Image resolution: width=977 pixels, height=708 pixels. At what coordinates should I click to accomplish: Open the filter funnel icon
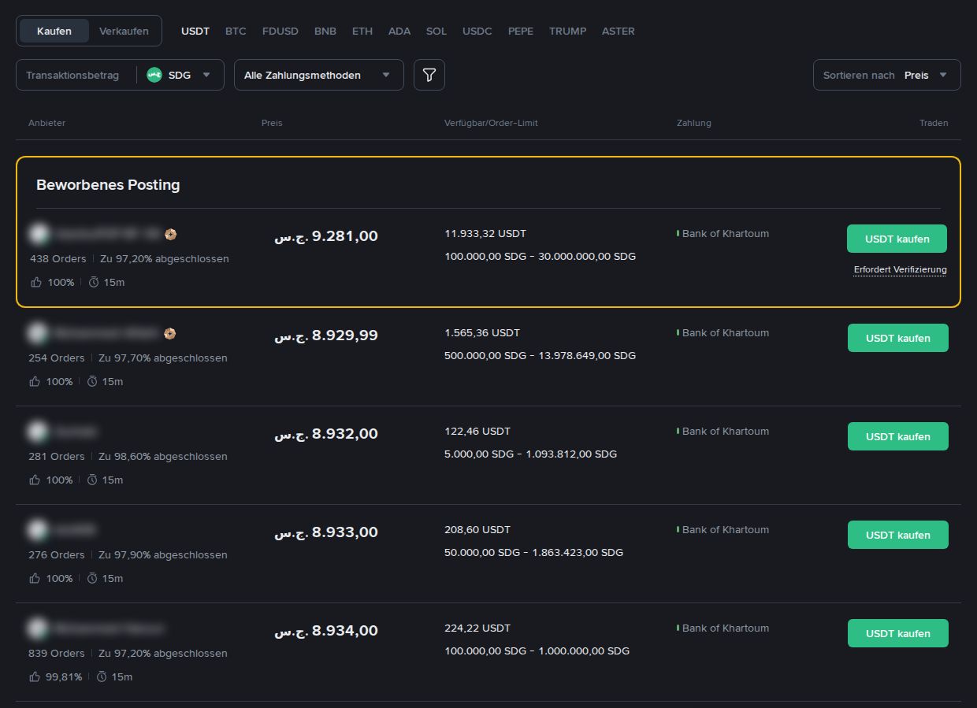pos(429,75)
